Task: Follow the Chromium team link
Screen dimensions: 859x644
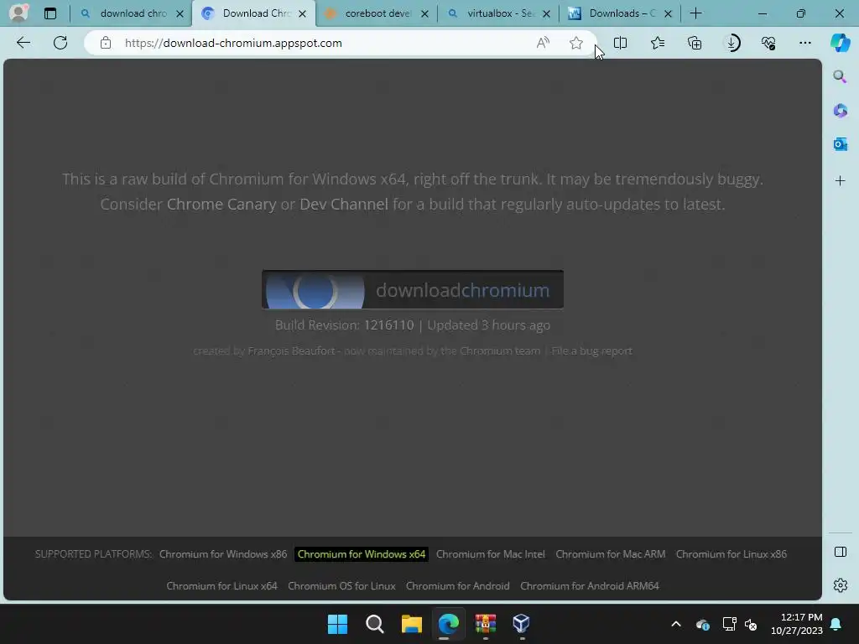Action: tap(500, 351)
